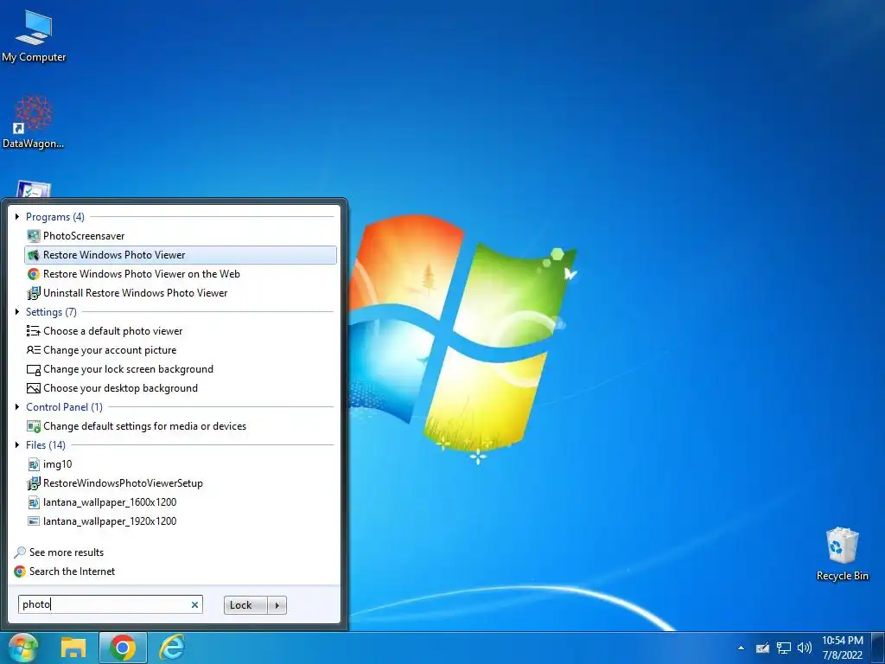Select Restore Windows Photo Viewer result
Image resolution: width=885 pixels, height=664 pixels.
(x=181, y=255)
